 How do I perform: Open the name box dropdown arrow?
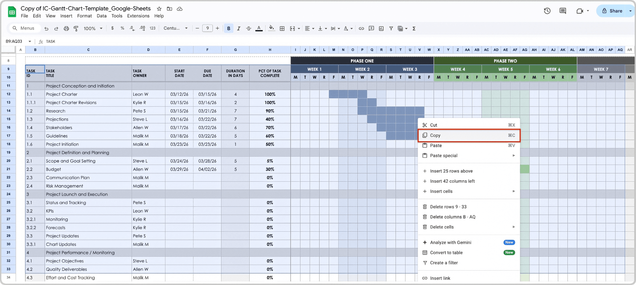pos(30,41)
